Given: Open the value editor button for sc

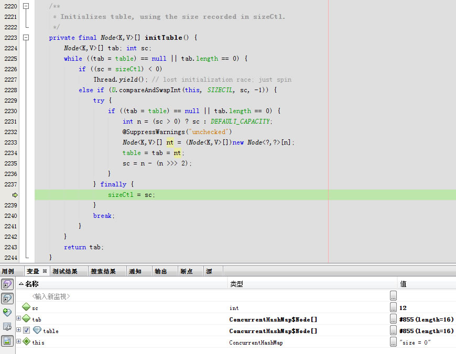Looking at the screenshot, I should 393,307.
